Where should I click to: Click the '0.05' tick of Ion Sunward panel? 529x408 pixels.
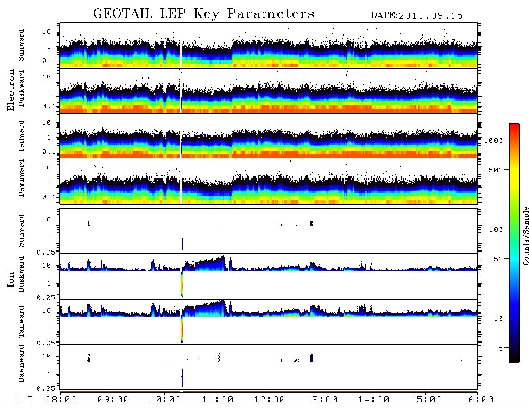pyautogui.click(x=46, y=252)
